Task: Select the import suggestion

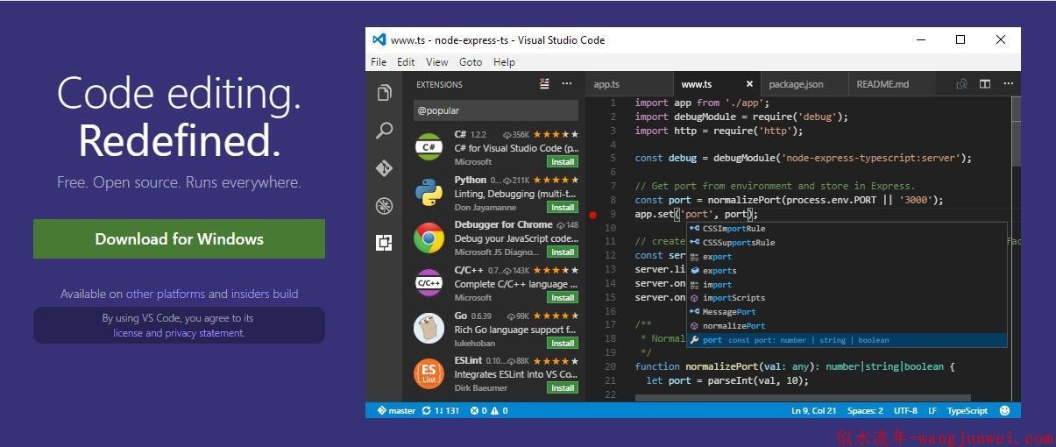Action: (x=847, y=285)
